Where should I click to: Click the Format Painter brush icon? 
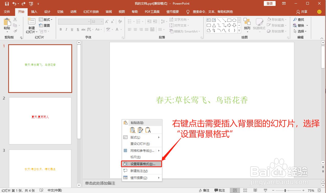click(15, 31)
